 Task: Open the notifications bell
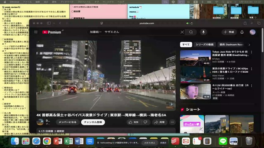[242, 32]
